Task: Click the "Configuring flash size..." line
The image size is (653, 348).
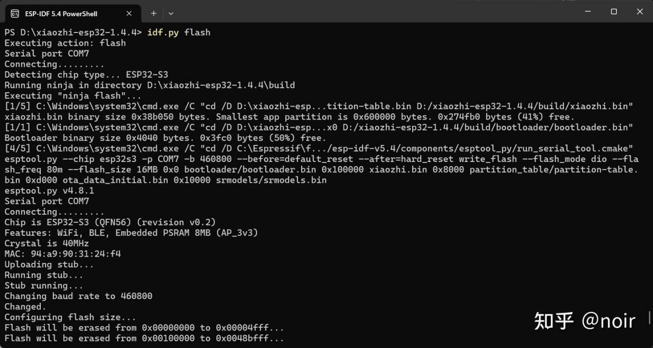Action: 70,317
